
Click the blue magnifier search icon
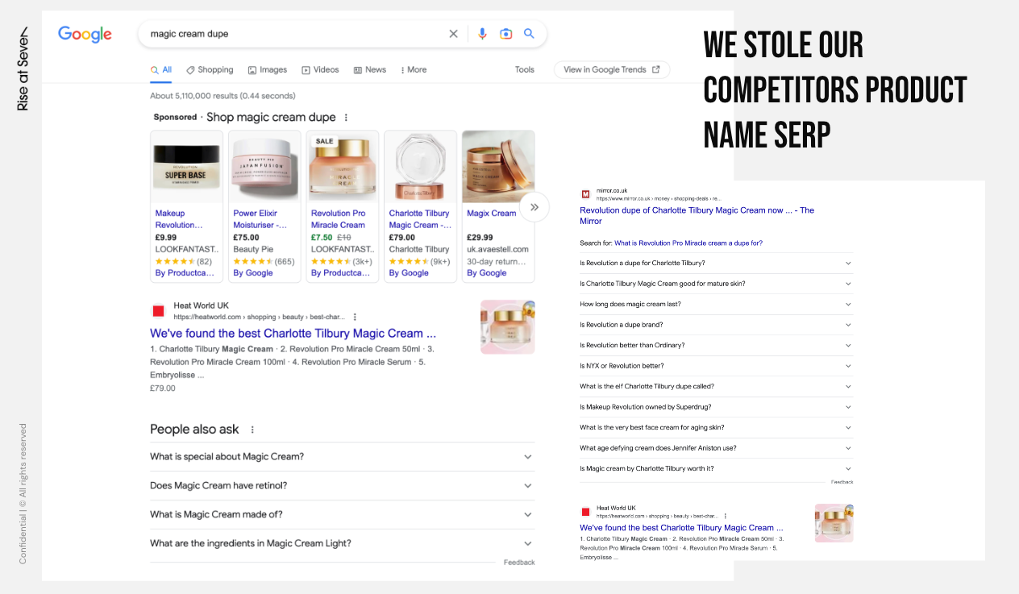[529, 34]
